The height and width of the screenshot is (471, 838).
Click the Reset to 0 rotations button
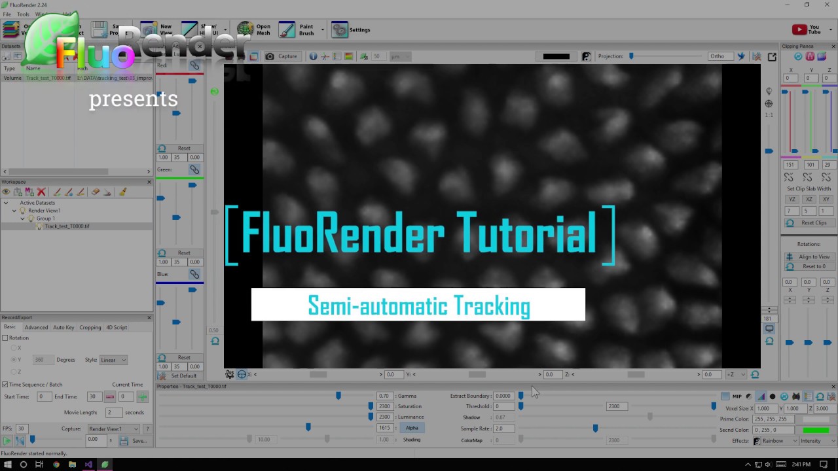point(809,266)
